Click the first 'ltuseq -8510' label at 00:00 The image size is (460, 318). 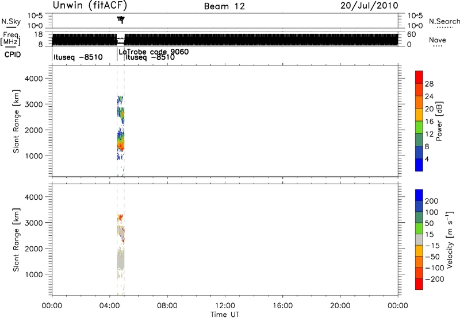coord(78,57)
